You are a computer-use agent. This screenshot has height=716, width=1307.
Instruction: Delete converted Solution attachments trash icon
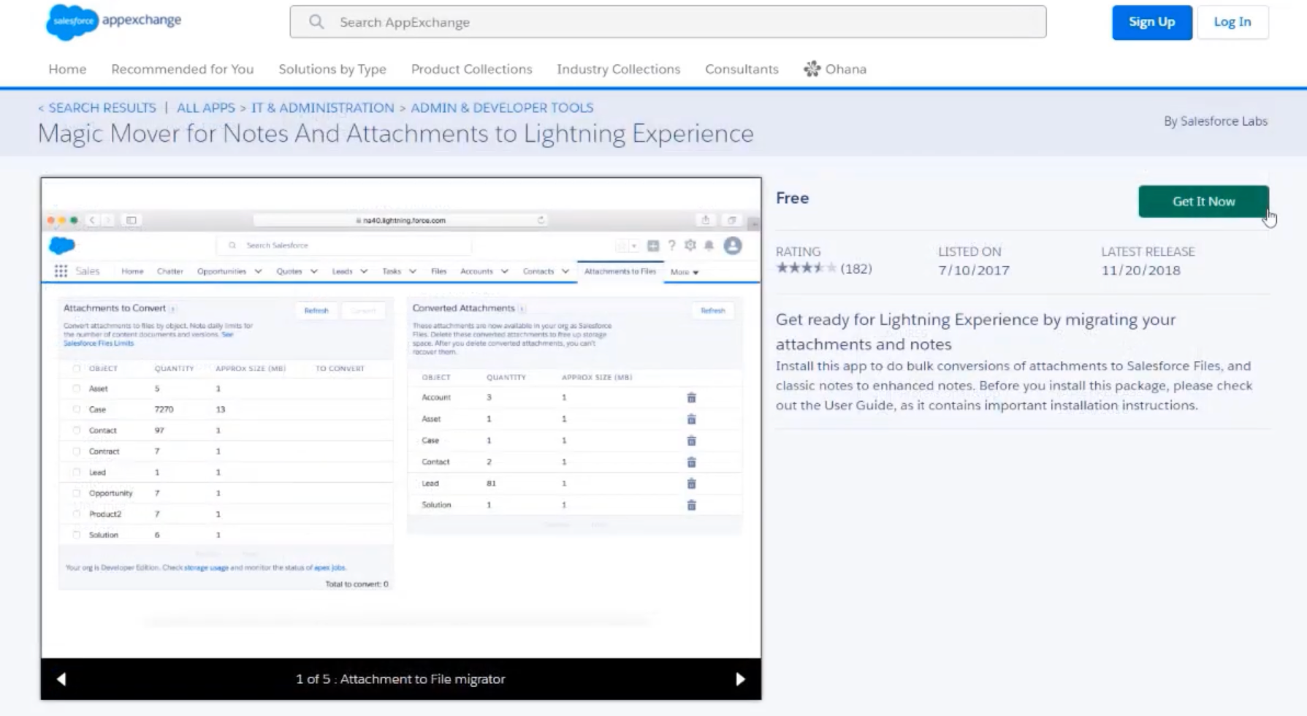click(691, 505)
